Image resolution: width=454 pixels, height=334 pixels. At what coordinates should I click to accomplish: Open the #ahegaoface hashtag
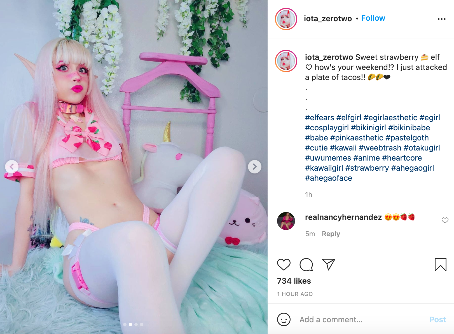328,178
